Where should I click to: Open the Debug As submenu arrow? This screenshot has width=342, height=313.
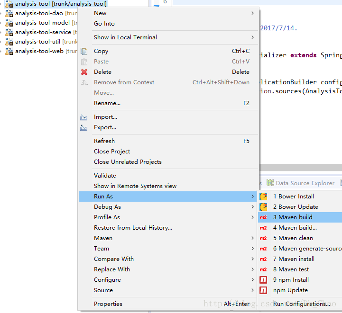point(252,207)
